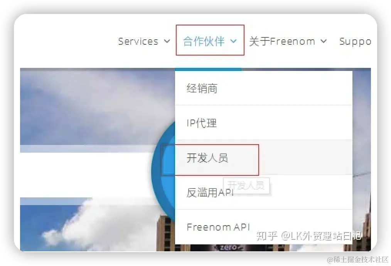The width and height of the screenshot is (391, 266).
Task: Click the zero sign on the building
Action: click(x=228, y=247)
